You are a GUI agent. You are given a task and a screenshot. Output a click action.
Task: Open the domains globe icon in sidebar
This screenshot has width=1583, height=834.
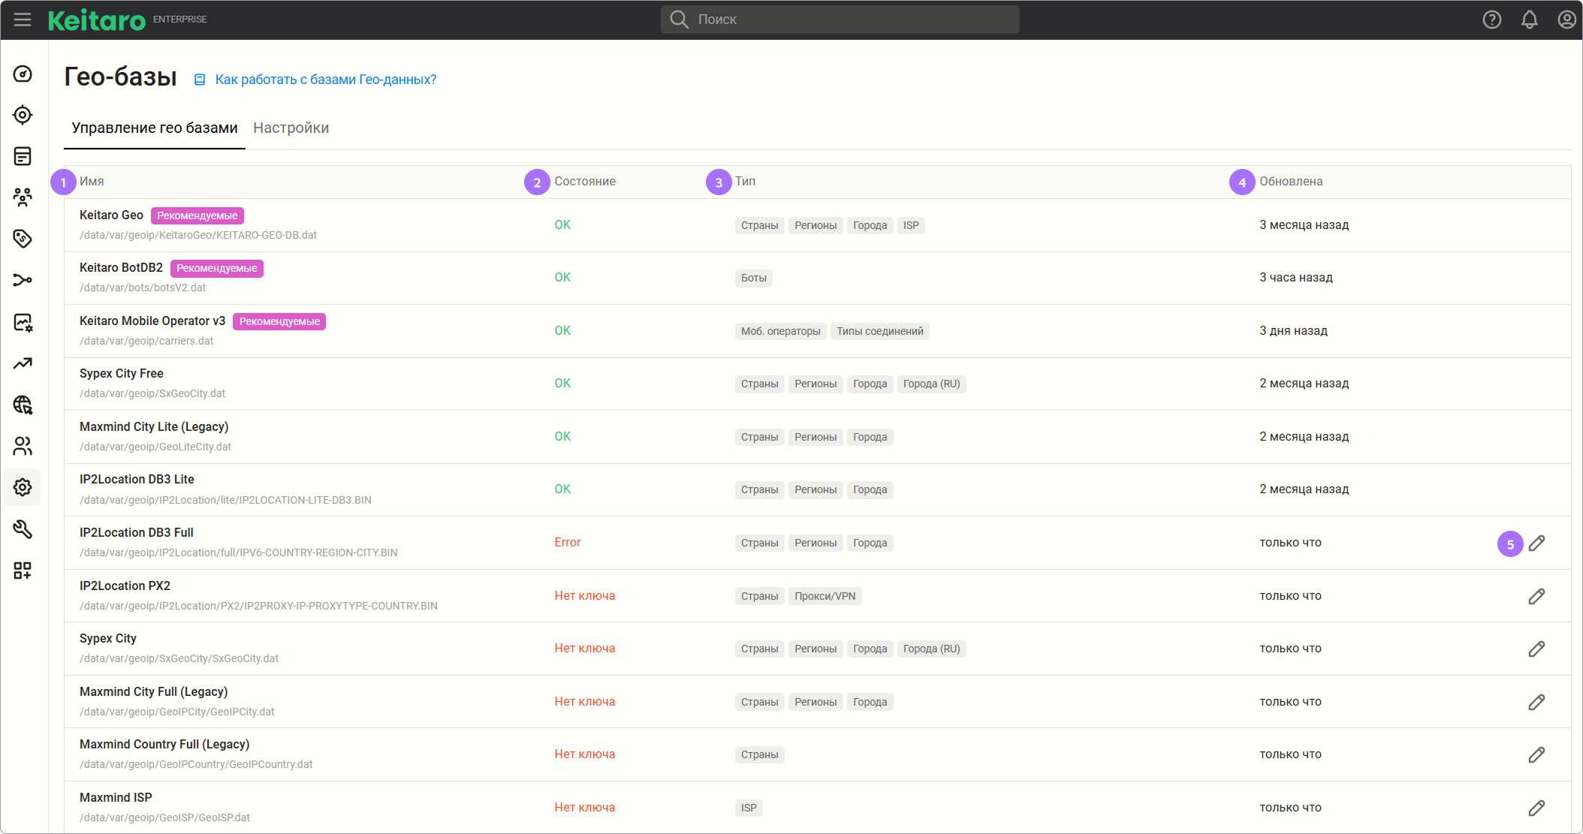[23, 405]
